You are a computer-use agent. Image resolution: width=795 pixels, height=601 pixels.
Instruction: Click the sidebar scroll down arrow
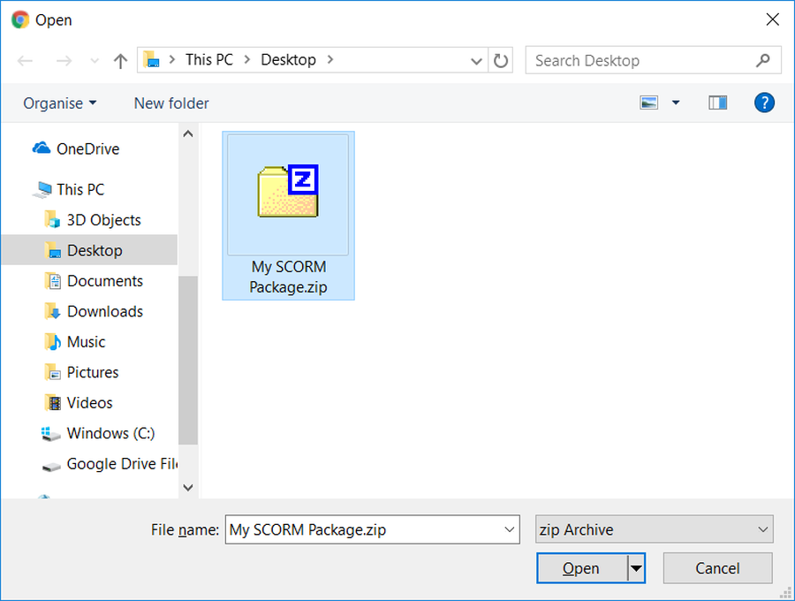coord(188,488)
